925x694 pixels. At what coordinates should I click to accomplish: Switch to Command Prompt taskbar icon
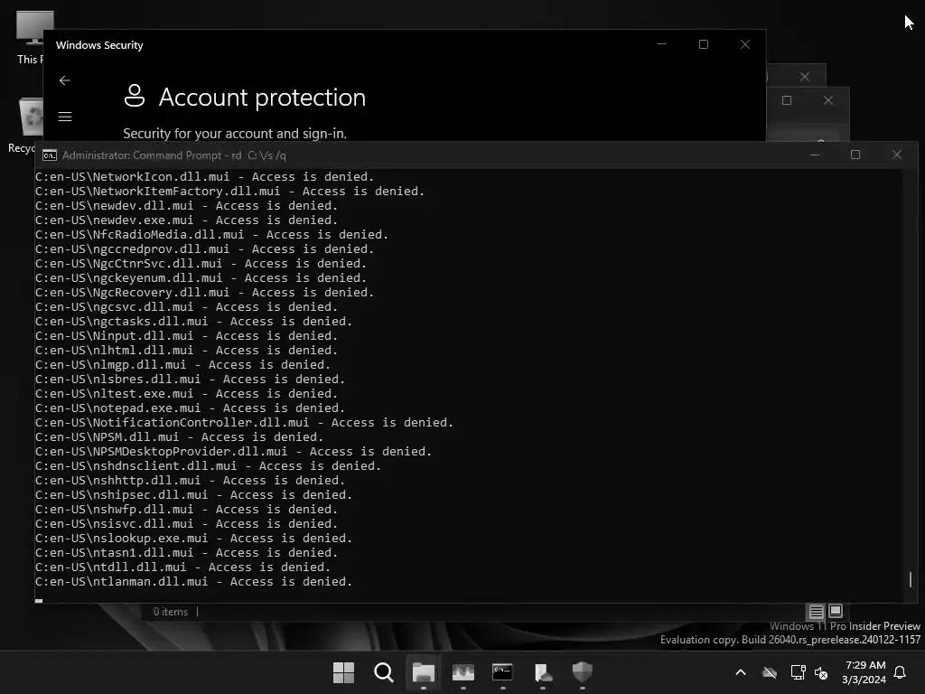[502, 671]
